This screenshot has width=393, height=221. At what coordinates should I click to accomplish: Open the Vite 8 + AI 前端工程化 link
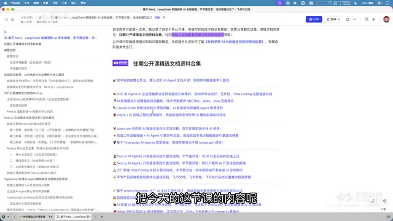(x=171, y=115)
